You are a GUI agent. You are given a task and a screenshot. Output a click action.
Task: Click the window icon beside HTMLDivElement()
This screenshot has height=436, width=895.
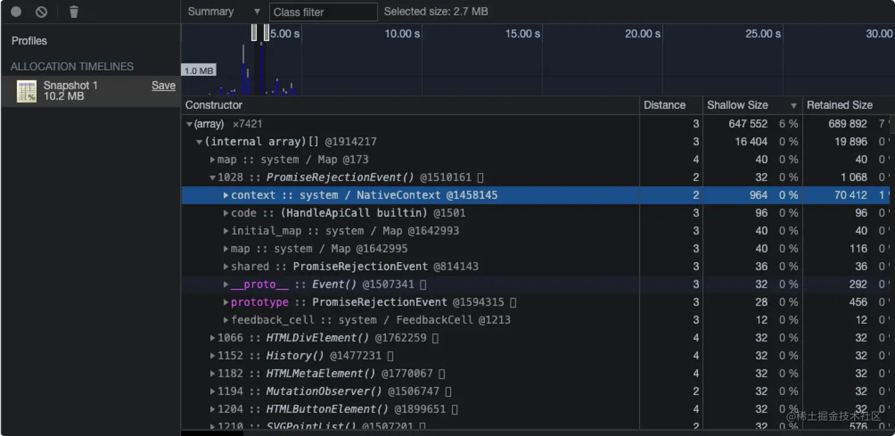(x=435, y=338)
